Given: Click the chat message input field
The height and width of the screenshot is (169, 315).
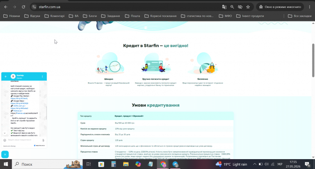Looking at the screenshot, I should tap(24, 140).
